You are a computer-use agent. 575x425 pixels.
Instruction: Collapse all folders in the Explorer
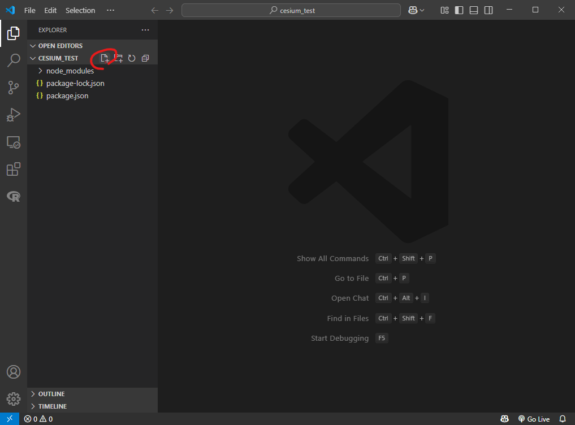(x=145, y=58)
